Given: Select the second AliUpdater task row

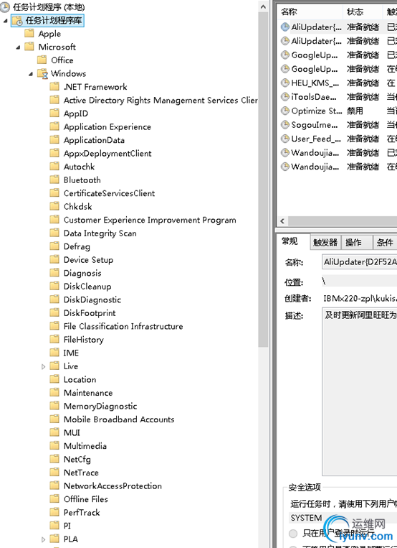Looking at the screenshot, I should [338, 41].
